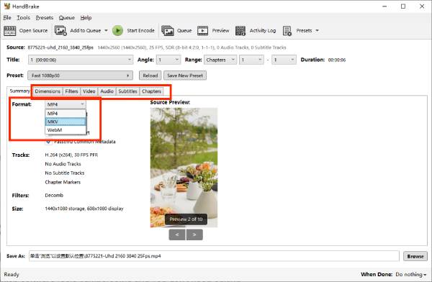The width and height of the screenshot is (432, 282).
Task: Click the Open Source film clapper icon
Action: tap(10, 30)
